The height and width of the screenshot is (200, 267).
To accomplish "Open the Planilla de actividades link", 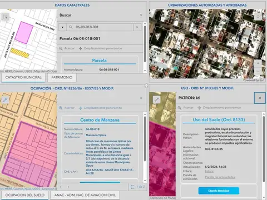I will [x=220, y=177].
